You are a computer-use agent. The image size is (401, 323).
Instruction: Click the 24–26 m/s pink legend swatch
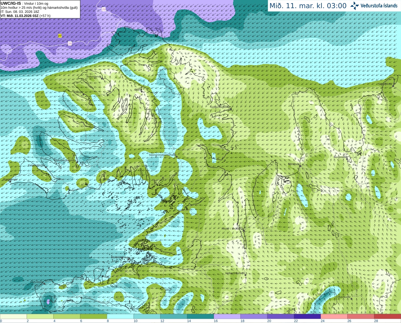(334, 316)
